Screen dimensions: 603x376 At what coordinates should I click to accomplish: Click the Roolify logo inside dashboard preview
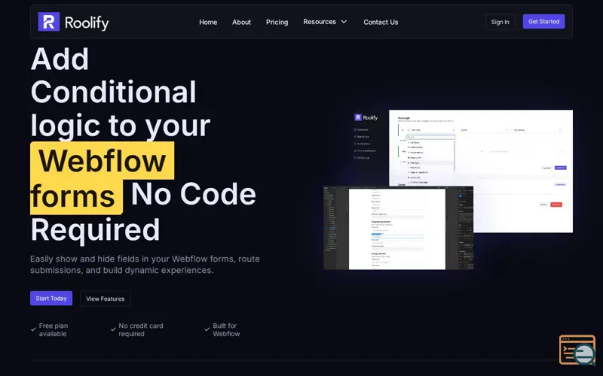(366, 117)
